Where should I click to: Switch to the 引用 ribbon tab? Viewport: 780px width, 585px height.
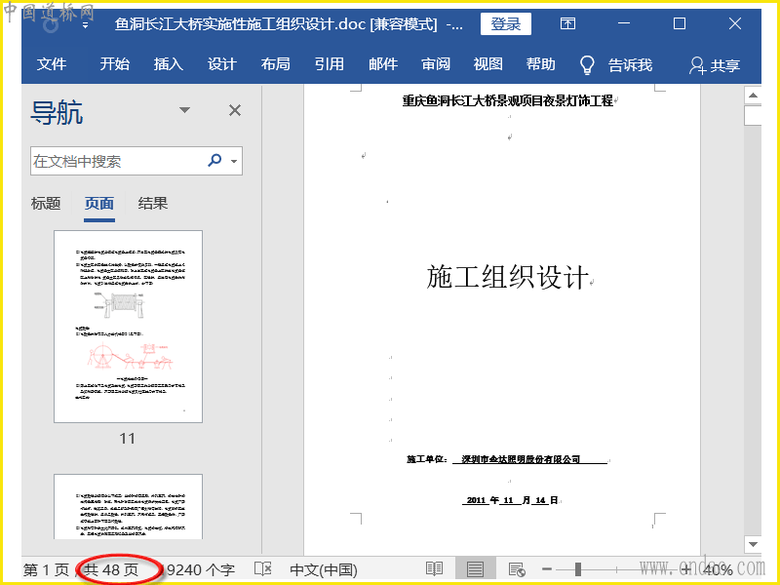pyautogui.click(x=330, y=64)
